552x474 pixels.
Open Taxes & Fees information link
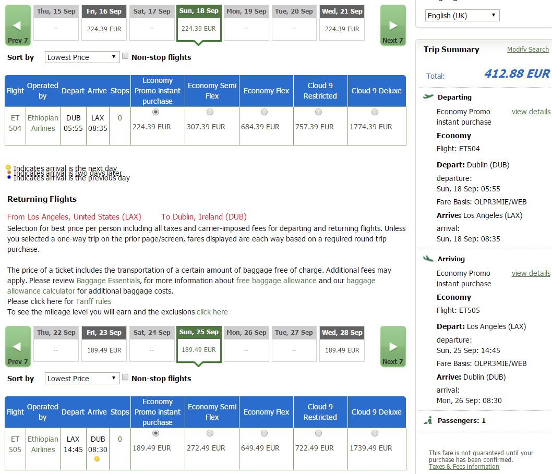pos(464,467)
